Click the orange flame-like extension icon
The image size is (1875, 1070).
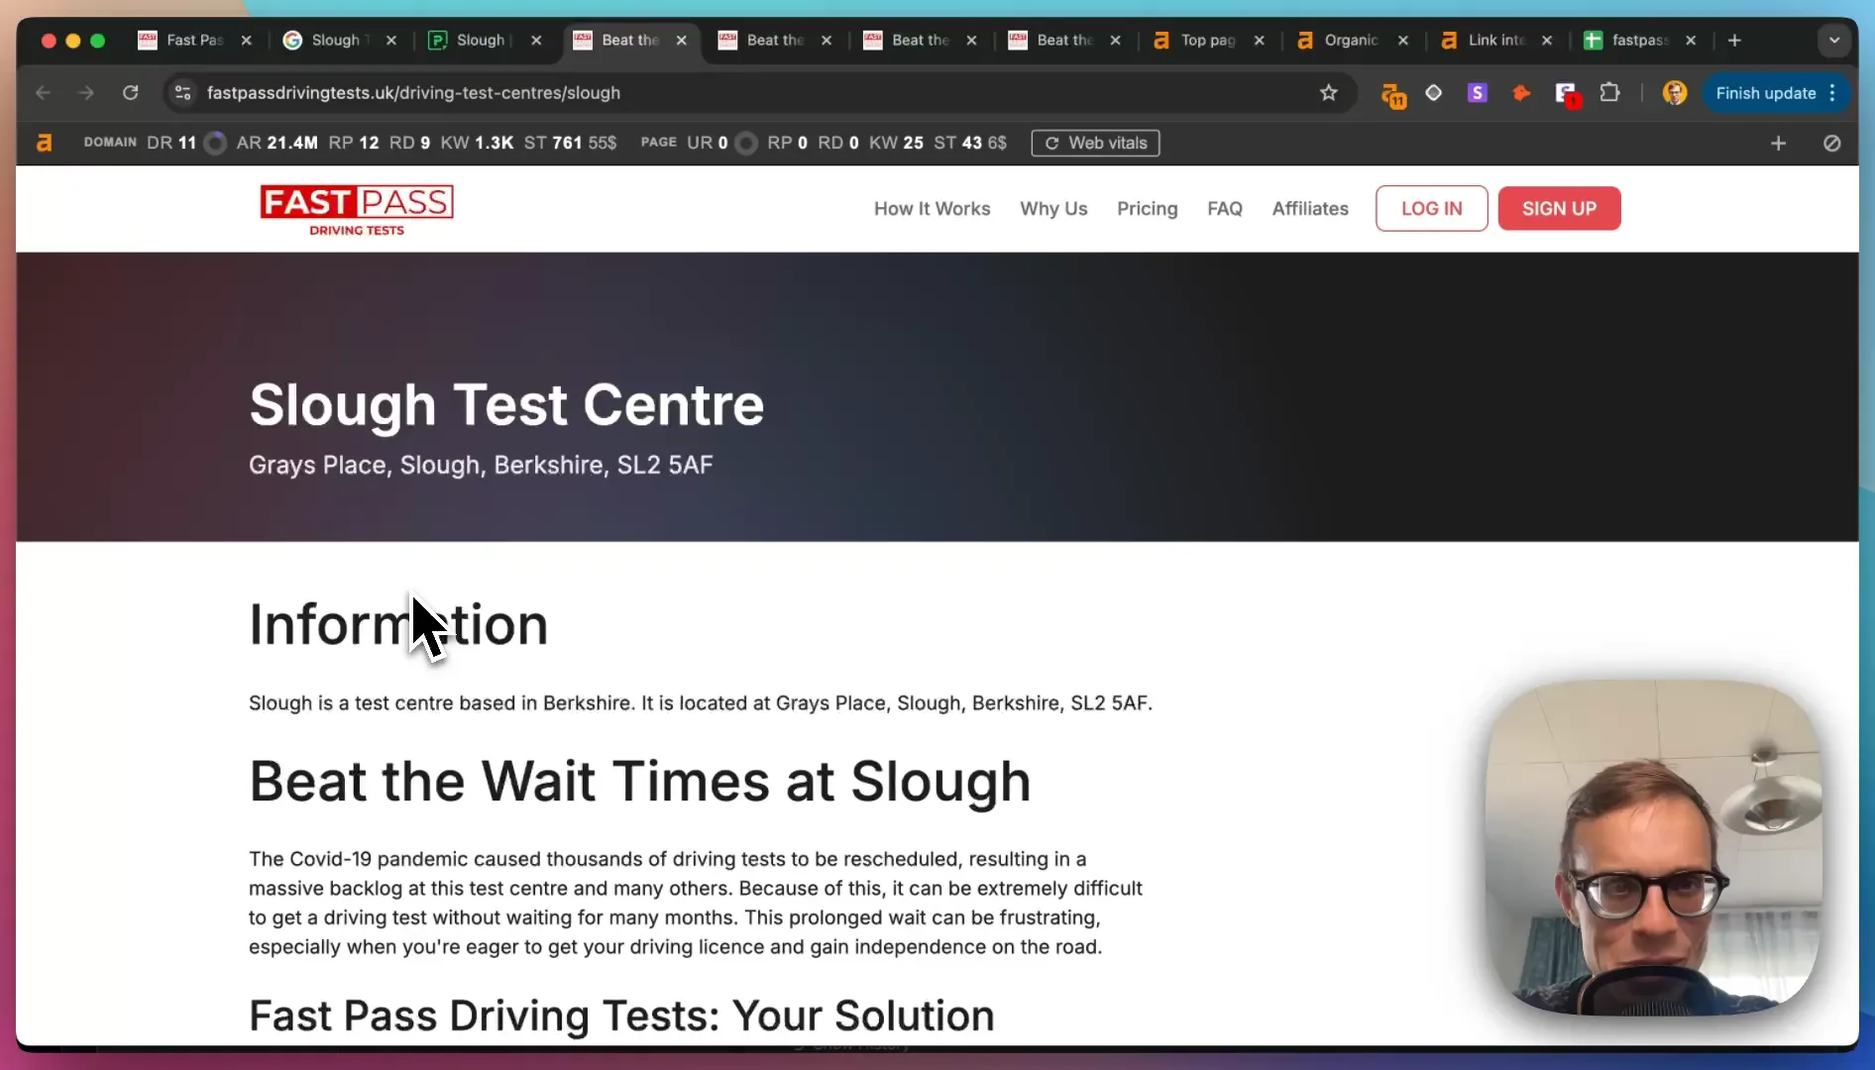pos(1521,92)
